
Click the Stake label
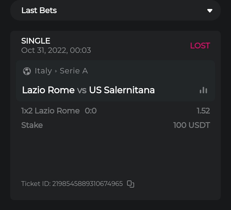(x=32, y=125)
